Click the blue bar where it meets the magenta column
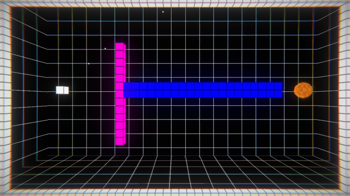The image size is (350, 196). [127, 90]
